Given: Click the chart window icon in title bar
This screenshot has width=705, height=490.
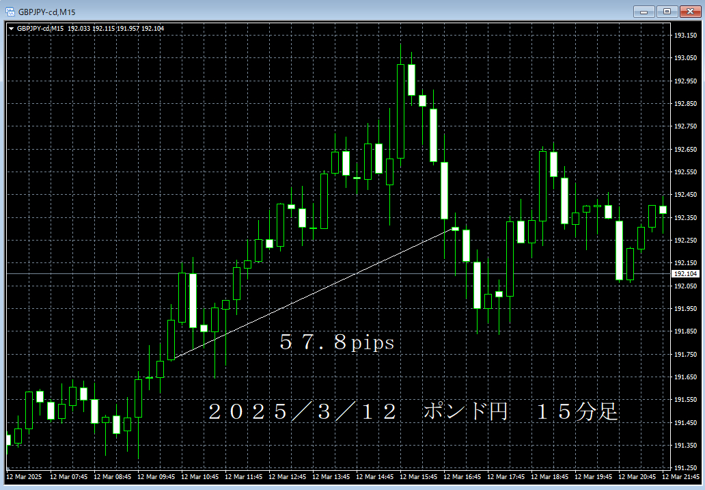Looking at the screenshot, I should tap(10, 11).
